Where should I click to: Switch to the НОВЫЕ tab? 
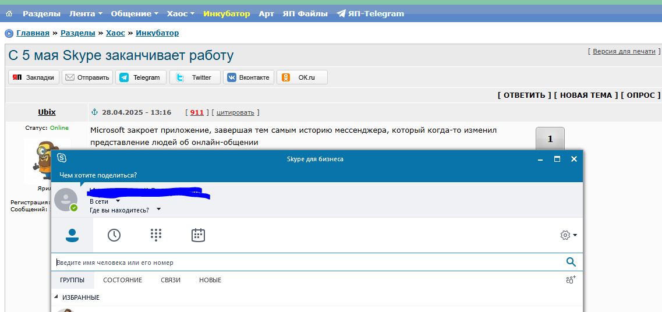pyautogui.click(x=210, y=280)
